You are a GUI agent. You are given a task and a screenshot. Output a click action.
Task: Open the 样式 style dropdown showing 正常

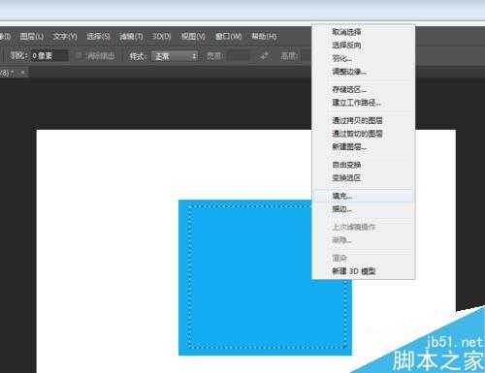tap(175, 56)
